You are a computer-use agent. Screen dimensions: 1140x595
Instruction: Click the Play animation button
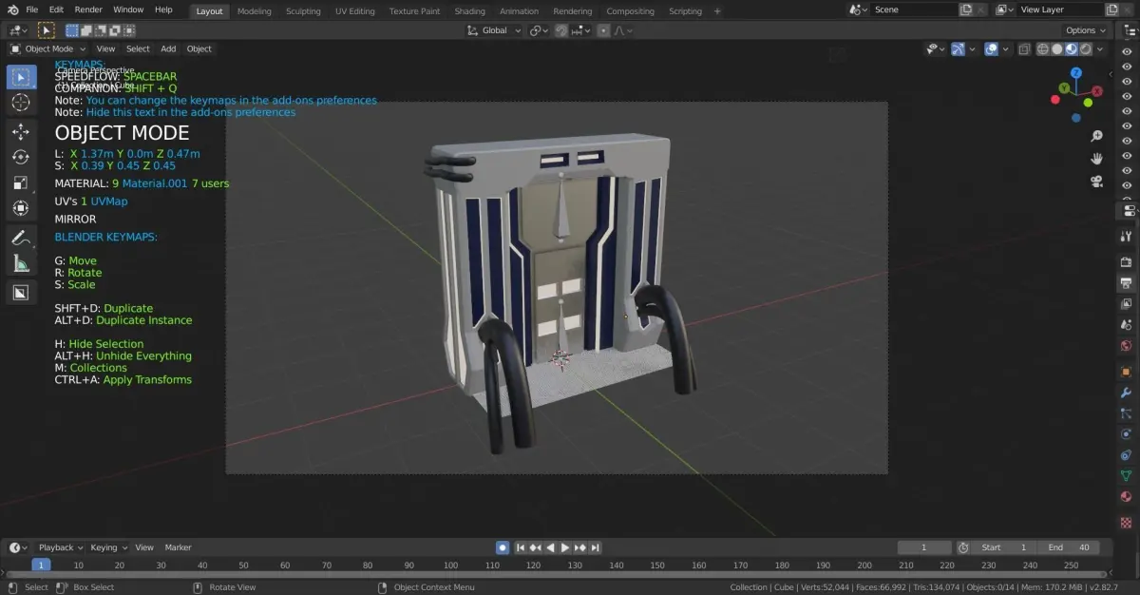click(565, 547)
